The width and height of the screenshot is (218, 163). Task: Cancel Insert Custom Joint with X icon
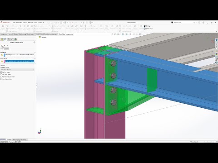pyautogui.click(x=5, y=45)
